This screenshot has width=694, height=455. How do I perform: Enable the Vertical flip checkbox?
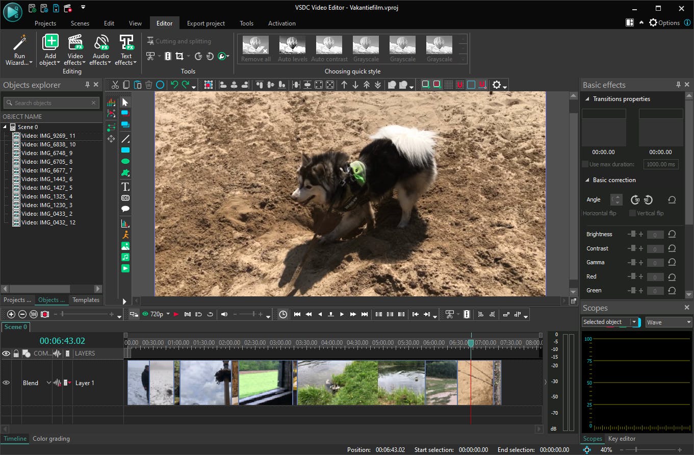tap(632, 213)
